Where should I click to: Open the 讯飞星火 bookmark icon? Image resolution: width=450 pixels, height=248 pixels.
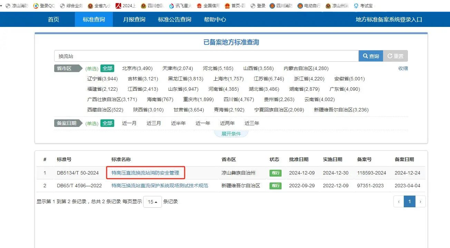pyautogui.click(x=172, y=6)
